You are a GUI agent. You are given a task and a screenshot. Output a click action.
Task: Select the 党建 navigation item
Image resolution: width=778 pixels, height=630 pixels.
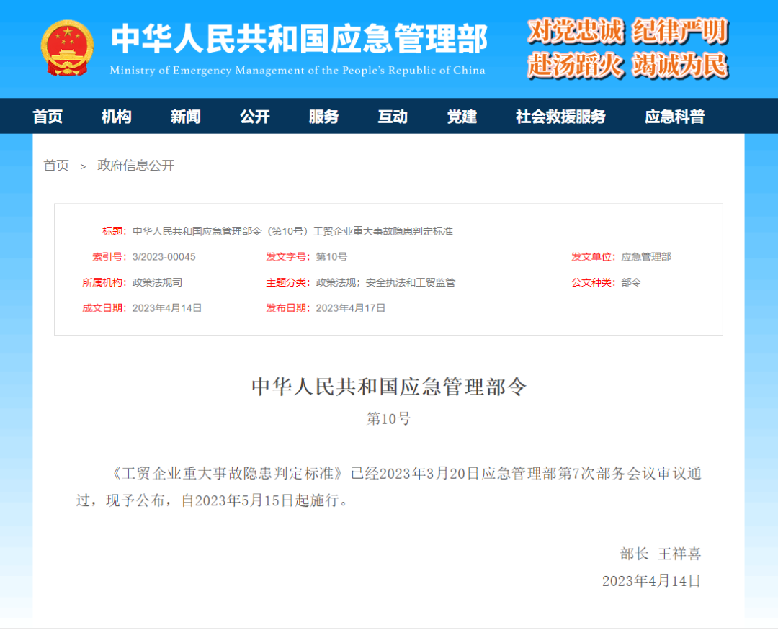pyautogui.click(x=461, y=116)
